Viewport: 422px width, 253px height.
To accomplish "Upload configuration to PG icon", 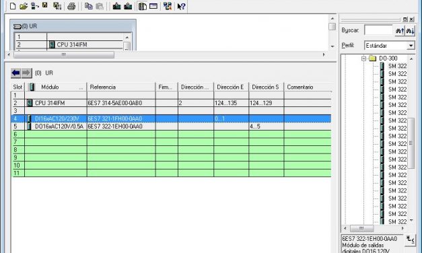I will (128, 6).
